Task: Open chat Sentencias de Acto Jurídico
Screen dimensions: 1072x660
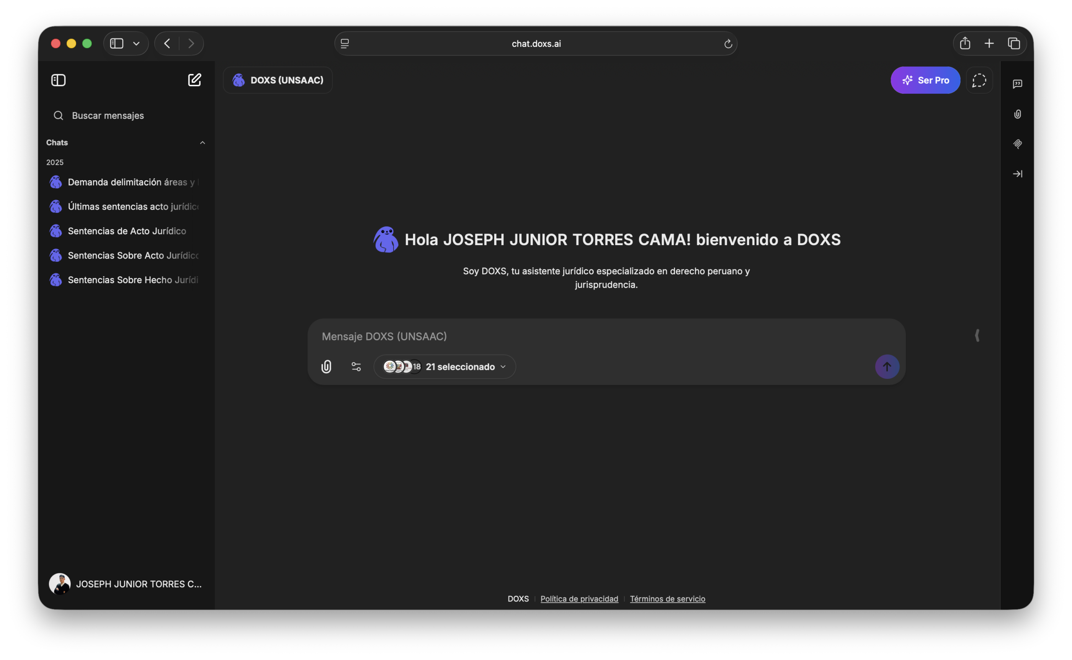Action: point(126,231)
